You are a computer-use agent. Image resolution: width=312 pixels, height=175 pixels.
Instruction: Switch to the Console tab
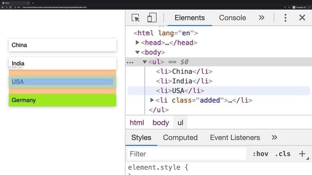pos(233,17)
